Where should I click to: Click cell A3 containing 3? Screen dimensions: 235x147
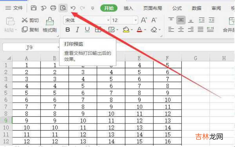pos(26,79)
